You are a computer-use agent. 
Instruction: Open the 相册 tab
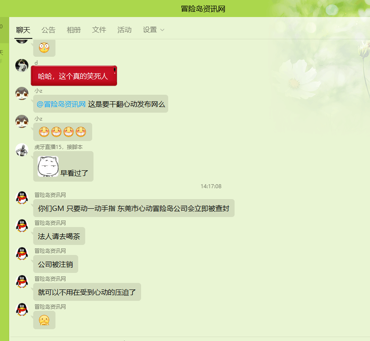[x=74, y=30]
